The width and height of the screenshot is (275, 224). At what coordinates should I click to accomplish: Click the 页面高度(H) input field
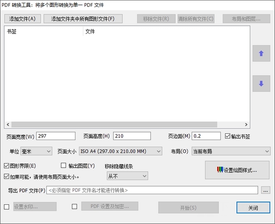pos(132,136)
